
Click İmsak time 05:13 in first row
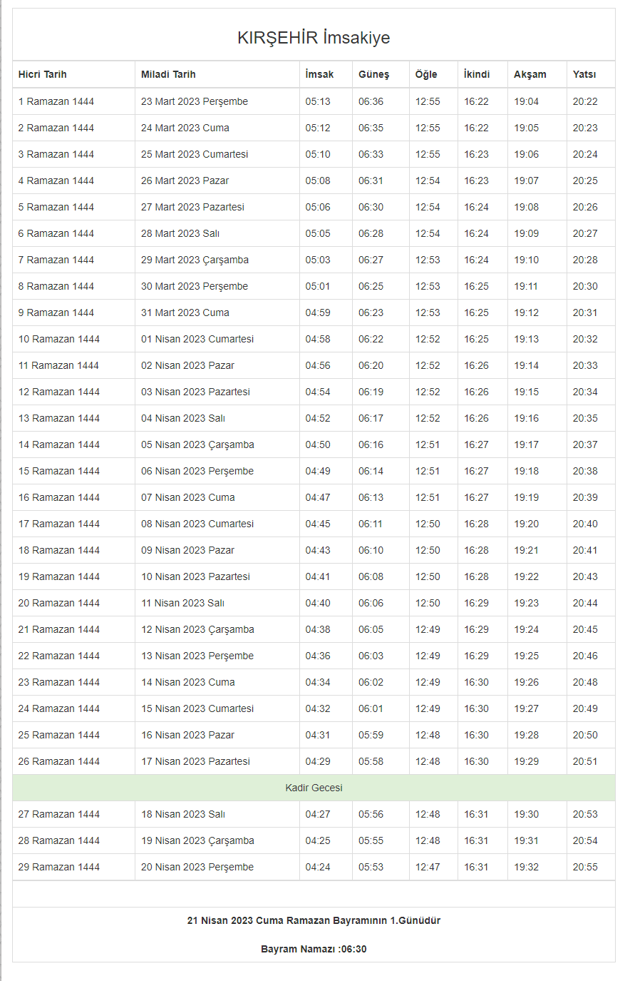coord(318,101)
